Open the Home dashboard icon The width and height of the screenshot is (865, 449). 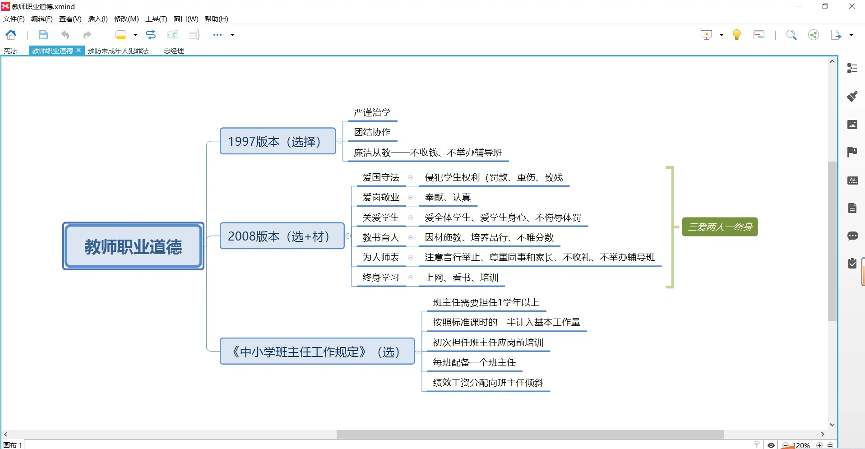click(11, 35)
